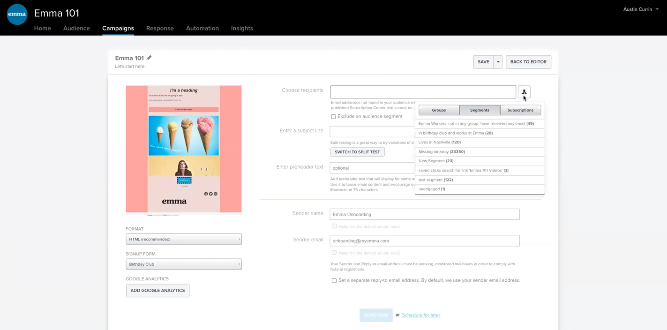The width and height of the screenshot is (667, 330).
Task: Focus the Choose recipients field
Action: pos(423,92)
